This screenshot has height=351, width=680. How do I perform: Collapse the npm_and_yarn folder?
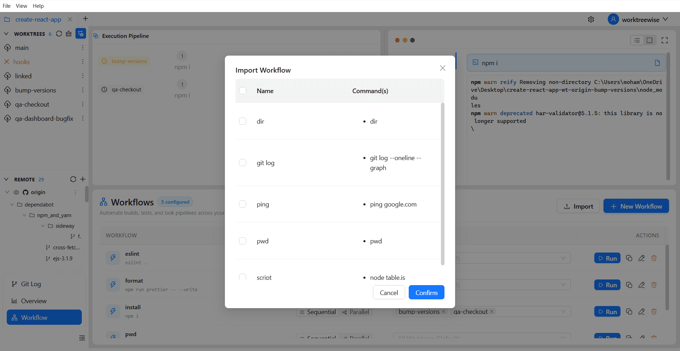click(24, 215)
